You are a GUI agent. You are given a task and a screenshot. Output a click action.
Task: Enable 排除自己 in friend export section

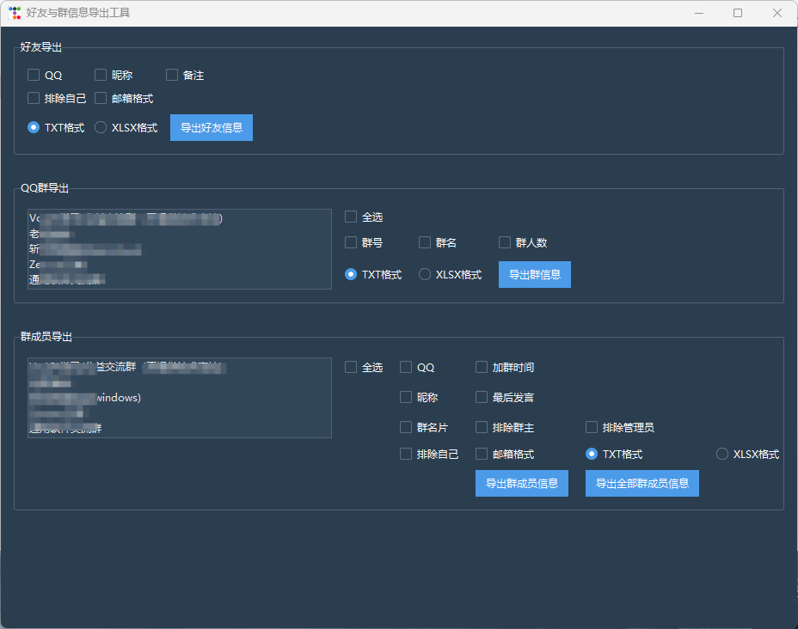33,98
